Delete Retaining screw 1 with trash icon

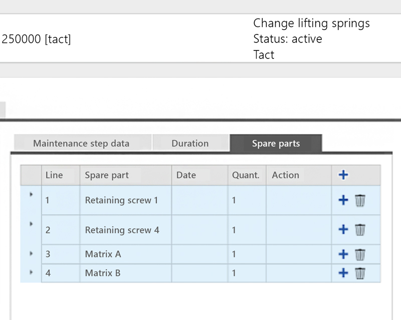(x=360, y=200)
